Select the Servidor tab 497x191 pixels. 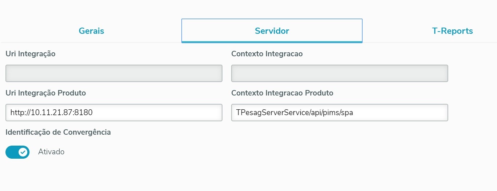[x=272, y=31]
